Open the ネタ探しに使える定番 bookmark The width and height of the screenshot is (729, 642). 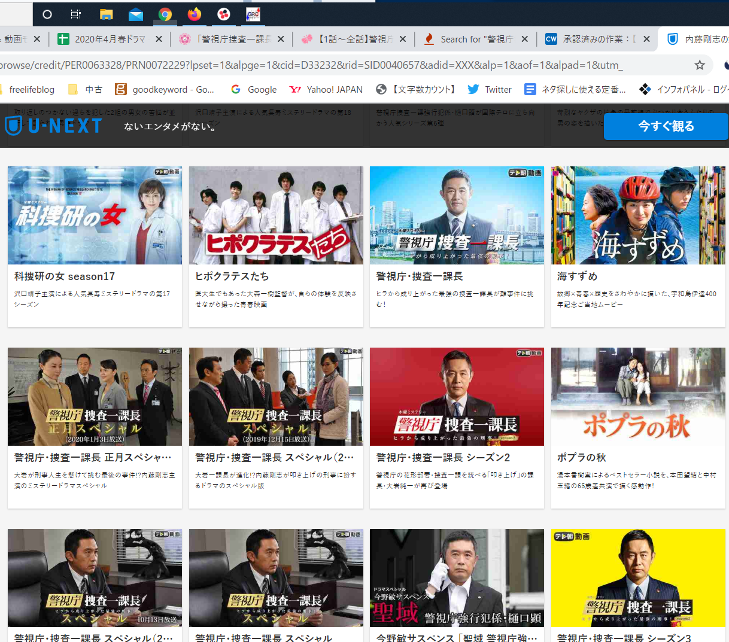[x=575, y=89]
